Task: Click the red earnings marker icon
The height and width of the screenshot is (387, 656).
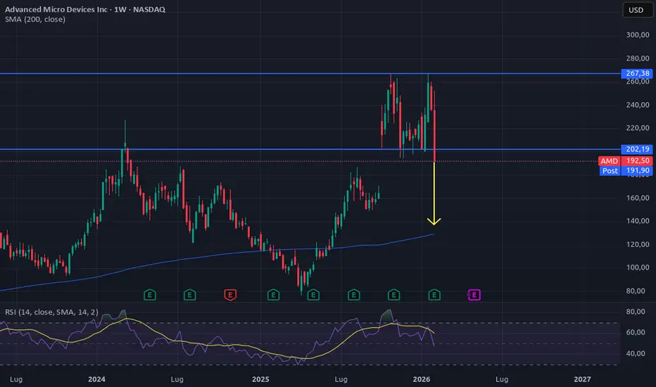Action: (x=230, y=295)
